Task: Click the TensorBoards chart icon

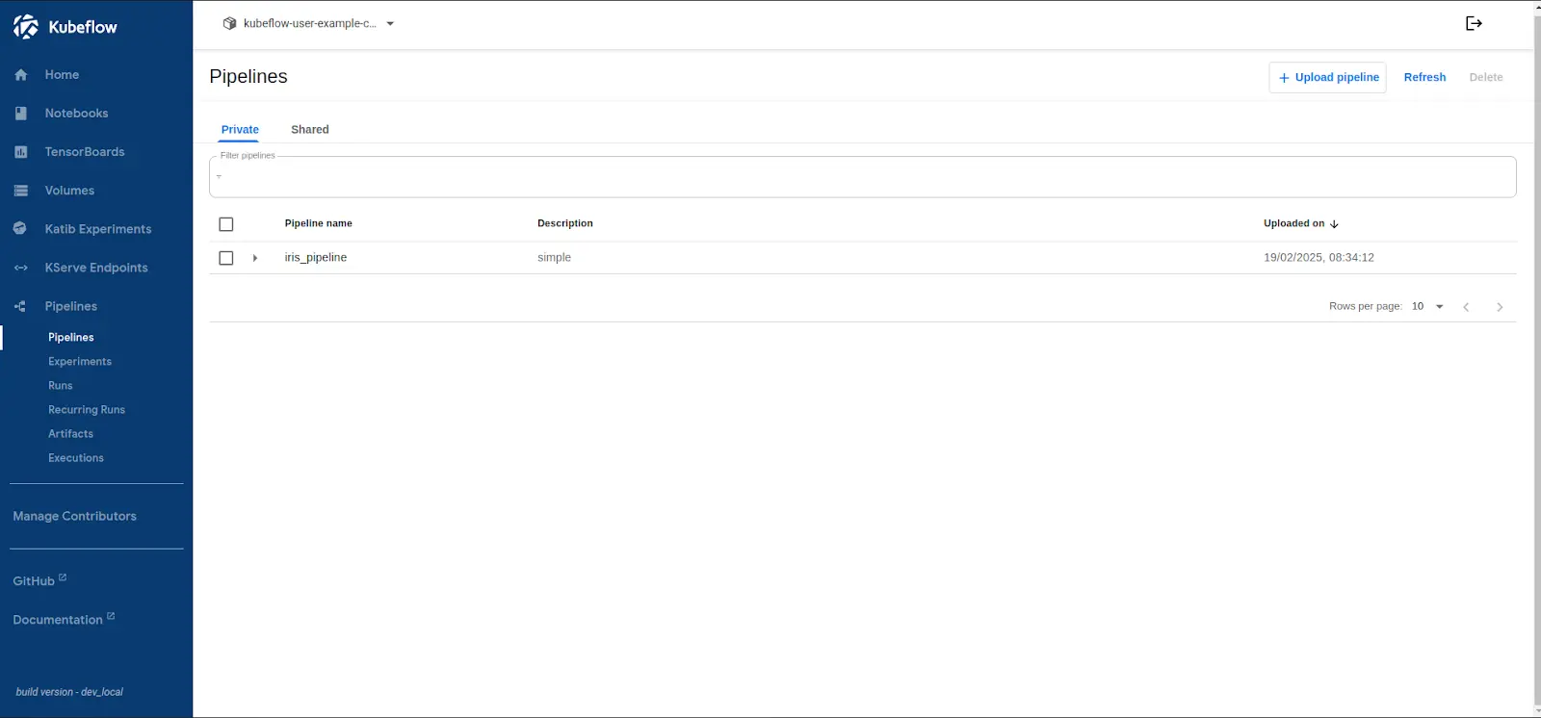Action: 21,152
